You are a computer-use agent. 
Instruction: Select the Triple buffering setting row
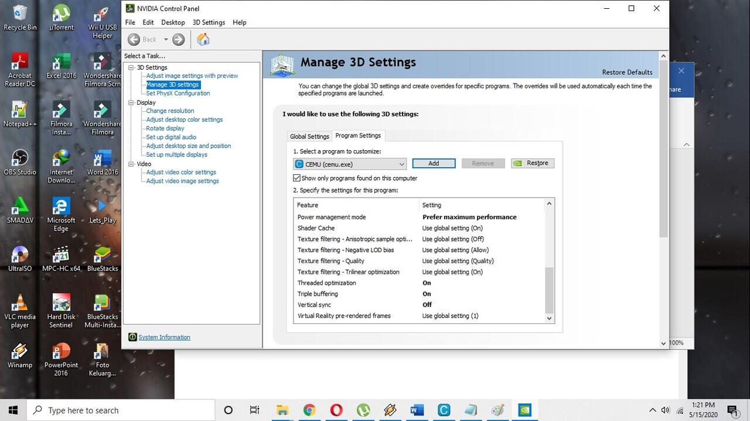420,294
